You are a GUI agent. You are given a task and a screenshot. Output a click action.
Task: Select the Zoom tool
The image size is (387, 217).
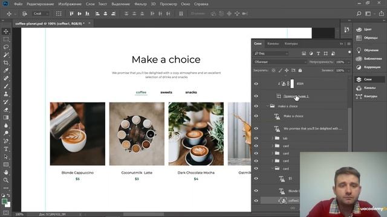tap(6, 180)
